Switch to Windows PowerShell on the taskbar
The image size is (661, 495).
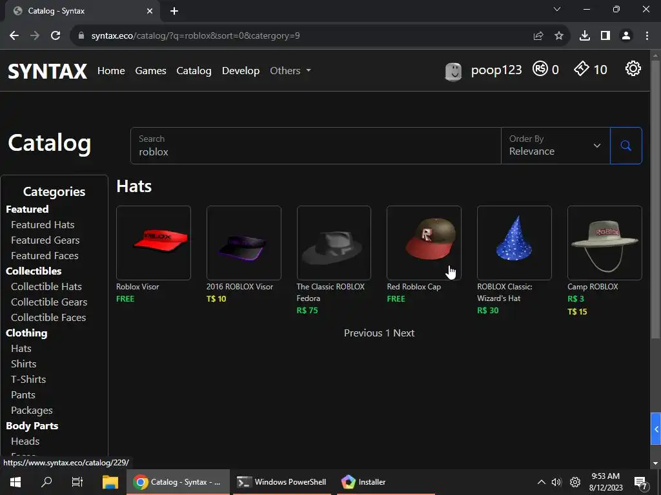282,482
